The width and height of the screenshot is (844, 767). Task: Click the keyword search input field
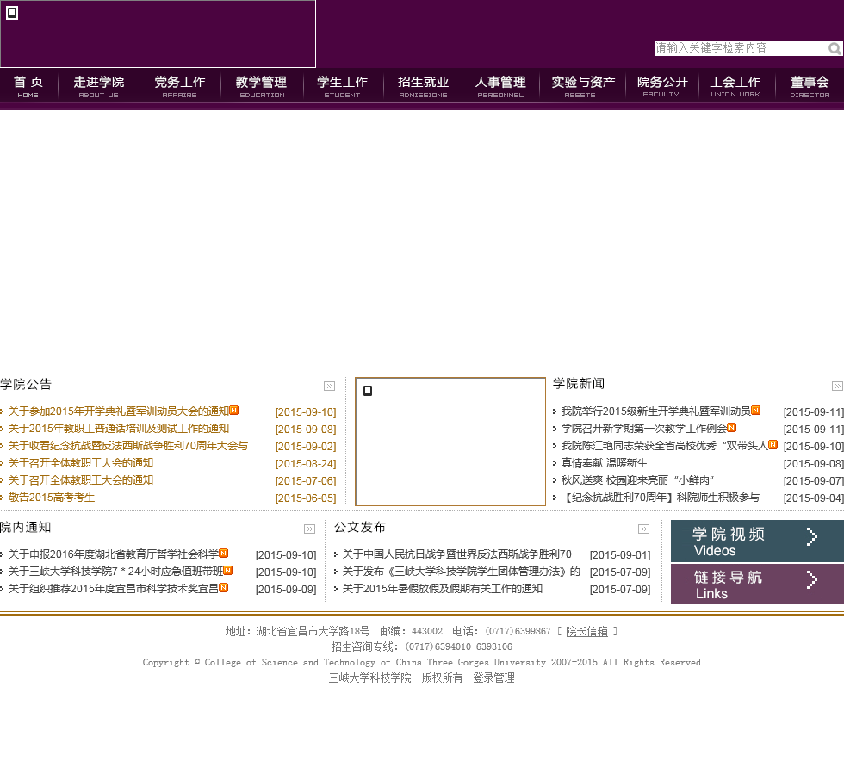[x=741, y=48]
